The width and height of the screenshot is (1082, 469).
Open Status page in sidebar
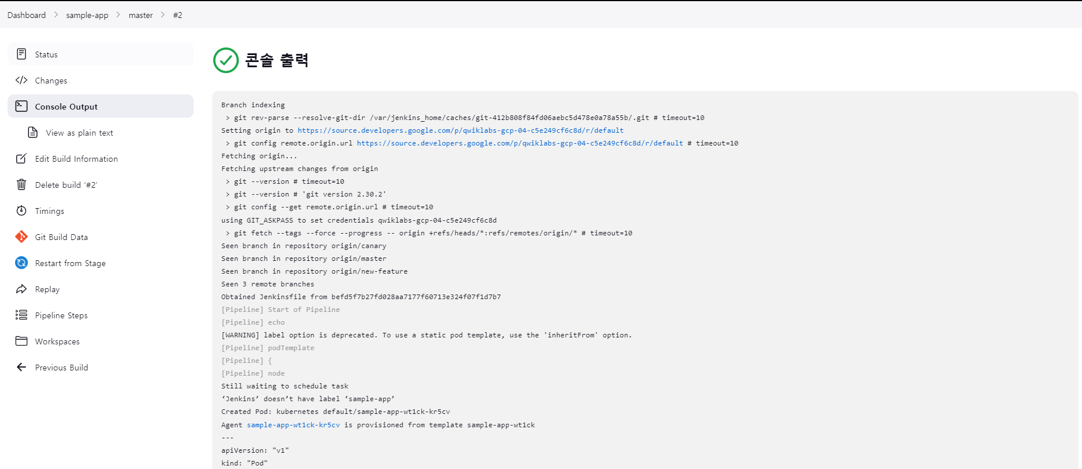[x=100, y=54]
